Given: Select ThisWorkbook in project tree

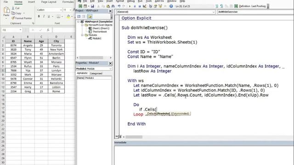Looking at the screenshot, I should click(100, 32).
